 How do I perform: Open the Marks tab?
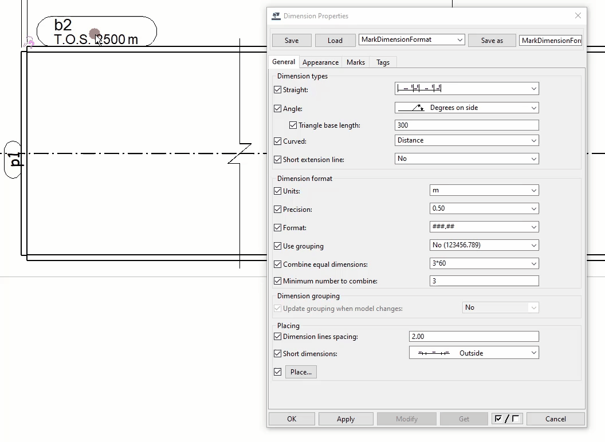[355, 62]
